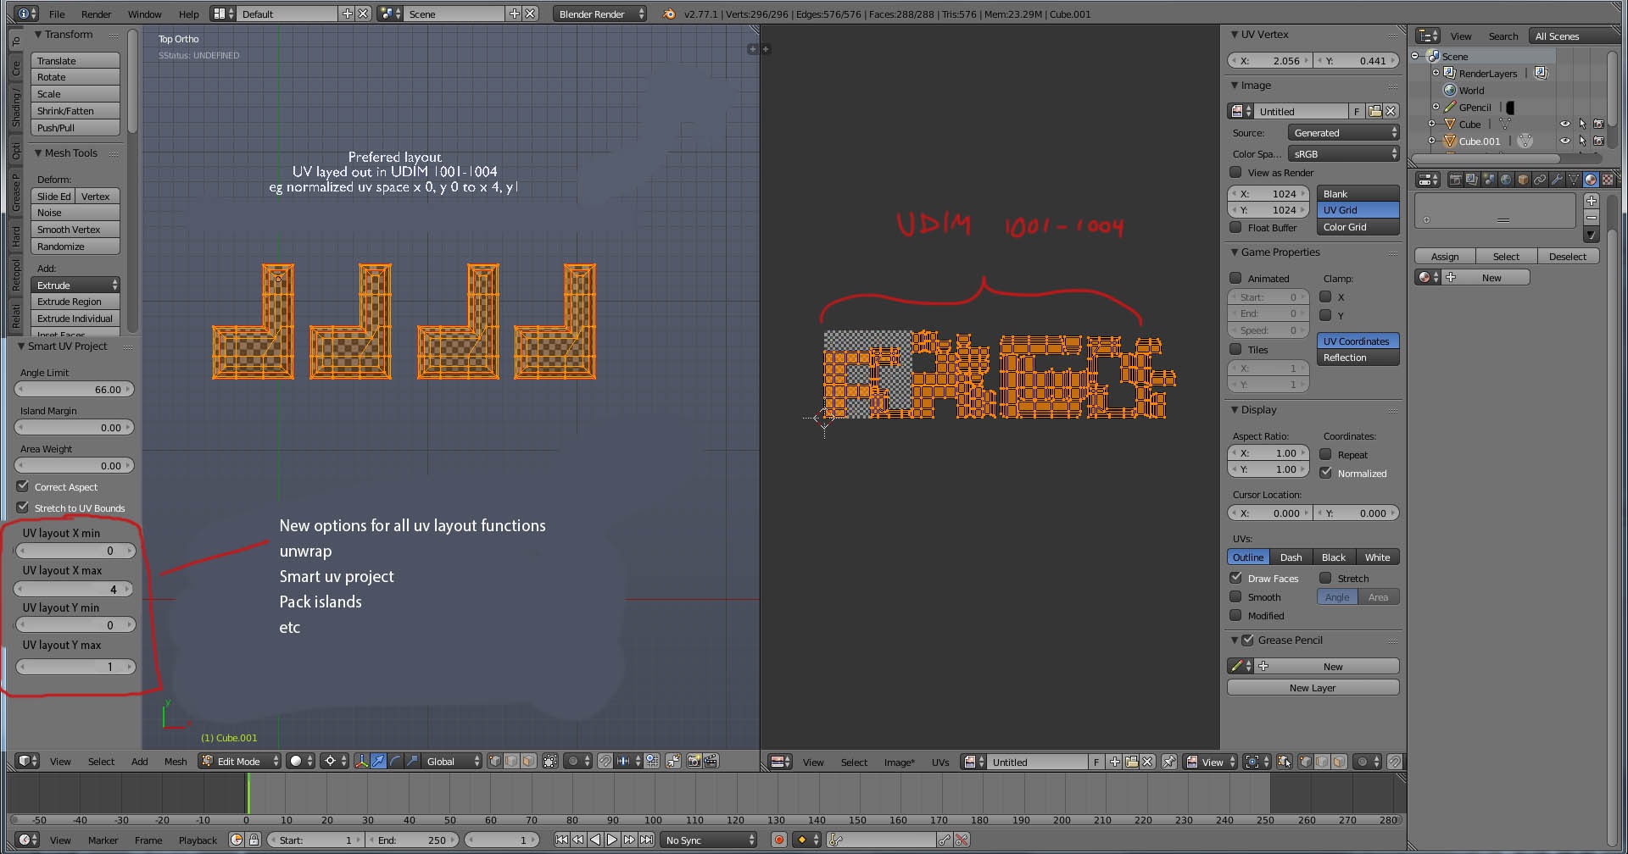1628x854 pixels.
Task: Toggle Correct Aspect checkbox
Action: pyautogui.click(x=23, y=486)
